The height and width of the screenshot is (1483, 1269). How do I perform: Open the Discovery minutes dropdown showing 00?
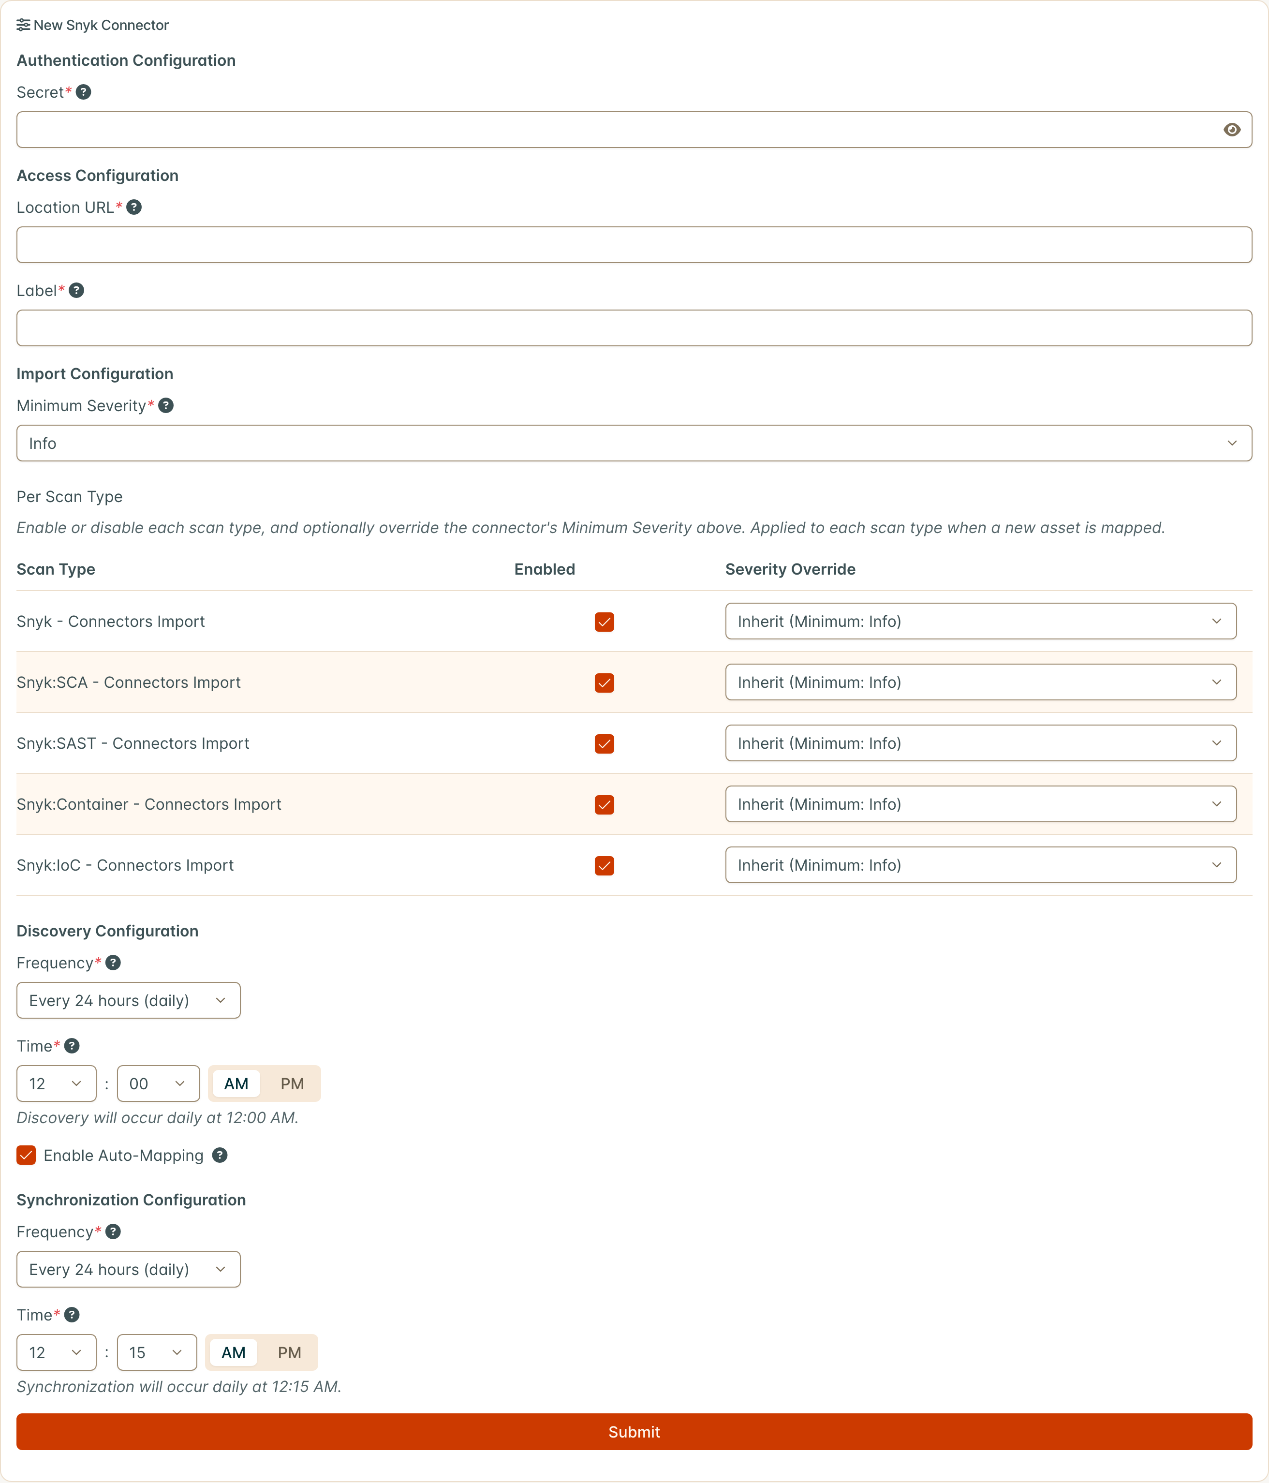click(x=158, y=1083)
